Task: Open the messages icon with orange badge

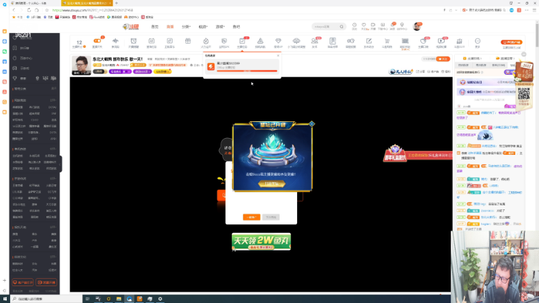Action: tap(393, 25)
